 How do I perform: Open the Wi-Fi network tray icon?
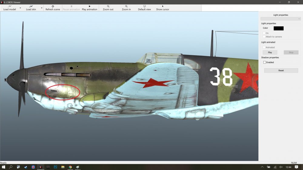[275, 167]
